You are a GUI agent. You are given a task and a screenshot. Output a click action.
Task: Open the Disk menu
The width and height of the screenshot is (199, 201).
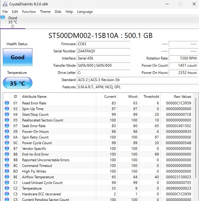[58, 12]
